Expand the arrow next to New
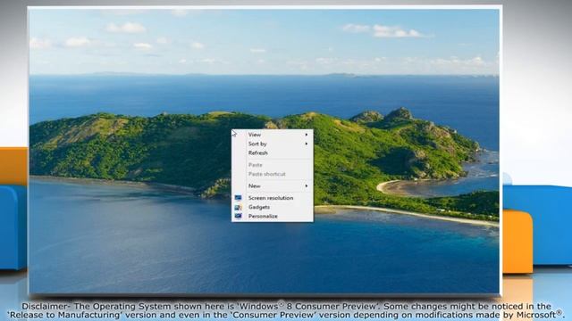This screenshot has width=572, height=321. [307, 186]
